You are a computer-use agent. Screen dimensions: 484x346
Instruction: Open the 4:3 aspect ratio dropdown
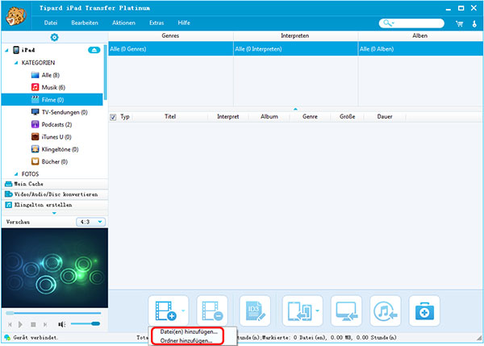click(90, 222)
